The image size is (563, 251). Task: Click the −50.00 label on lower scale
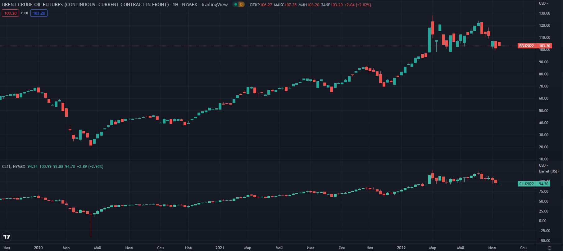(544, 241)
